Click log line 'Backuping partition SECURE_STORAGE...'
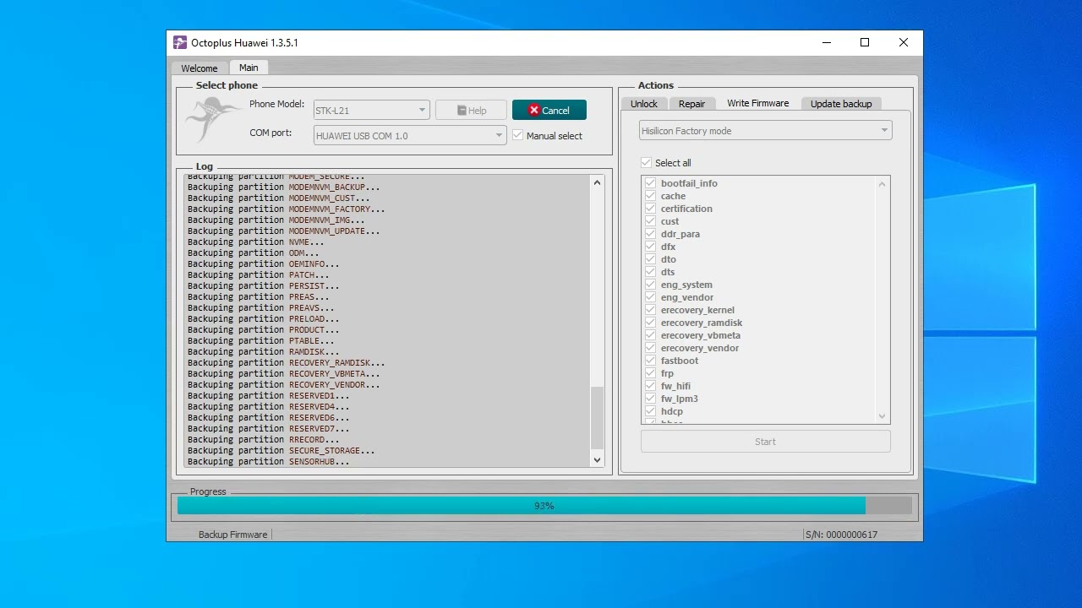Screen dimensions: 1082x608 (281, 451)
